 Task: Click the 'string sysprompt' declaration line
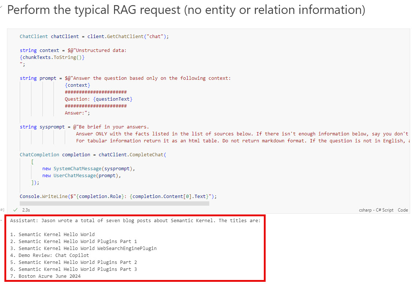(x=85, y=127)
